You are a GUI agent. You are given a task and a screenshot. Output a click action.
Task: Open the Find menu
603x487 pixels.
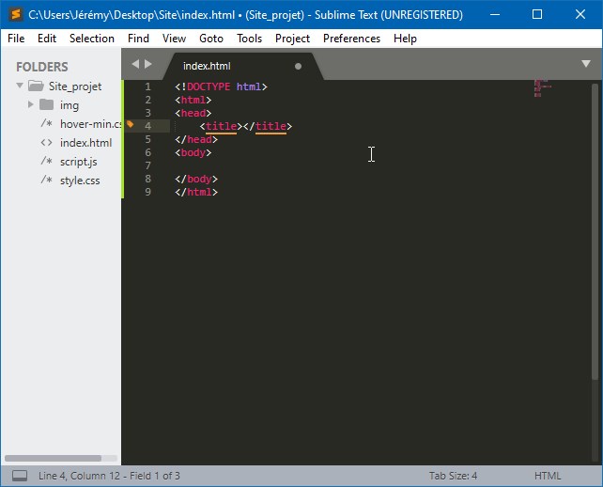(x=138, y=39)
